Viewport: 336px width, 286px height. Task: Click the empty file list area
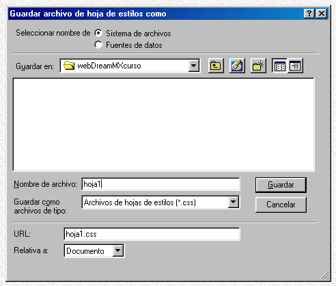164,125
